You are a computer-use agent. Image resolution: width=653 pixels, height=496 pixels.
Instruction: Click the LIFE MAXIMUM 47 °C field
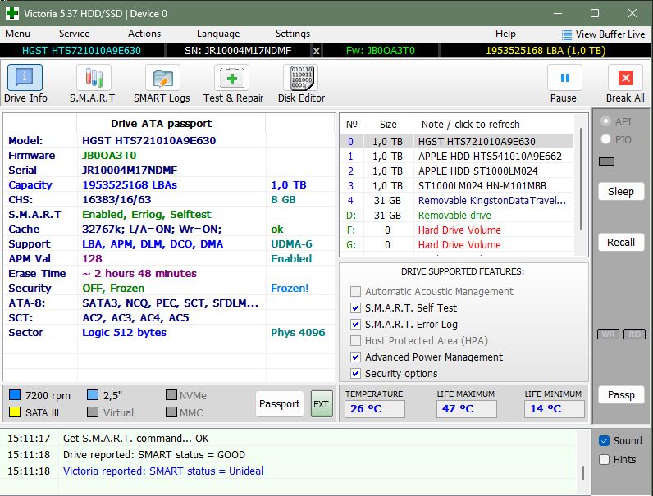point(467,408)
